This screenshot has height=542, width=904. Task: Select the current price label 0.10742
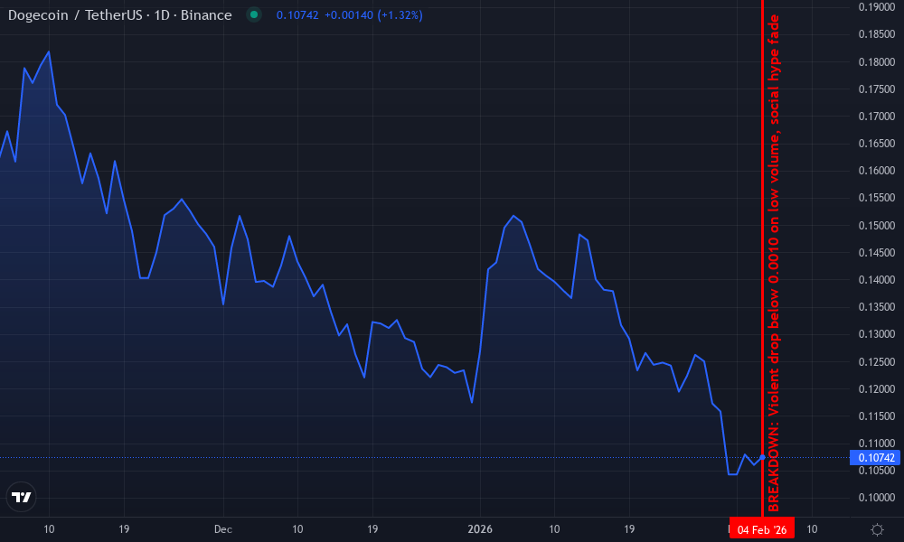(x=873, y=458)
